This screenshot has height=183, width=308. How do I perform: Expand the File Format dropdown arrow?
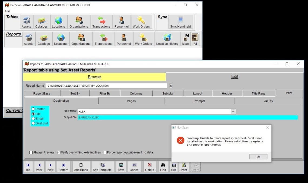tap(233, 112)
